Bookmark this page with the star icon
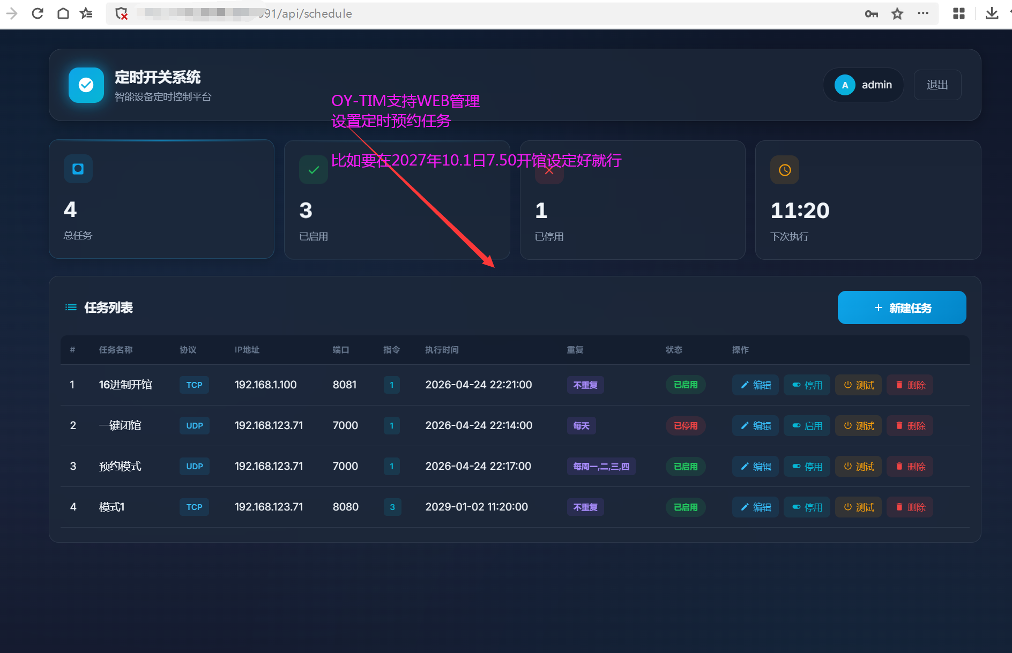1012x653 pixels. (x=897, y=14)
